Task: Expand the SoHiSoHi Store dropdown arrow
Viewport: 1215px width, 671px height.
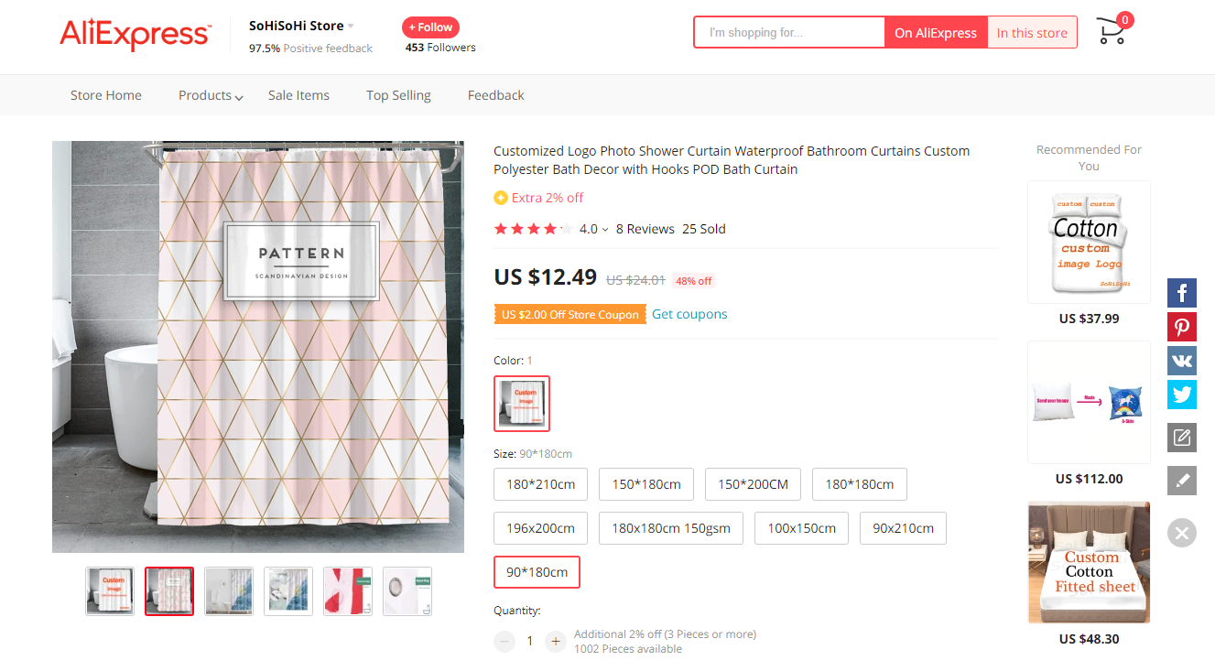Action: click(351, 26)
